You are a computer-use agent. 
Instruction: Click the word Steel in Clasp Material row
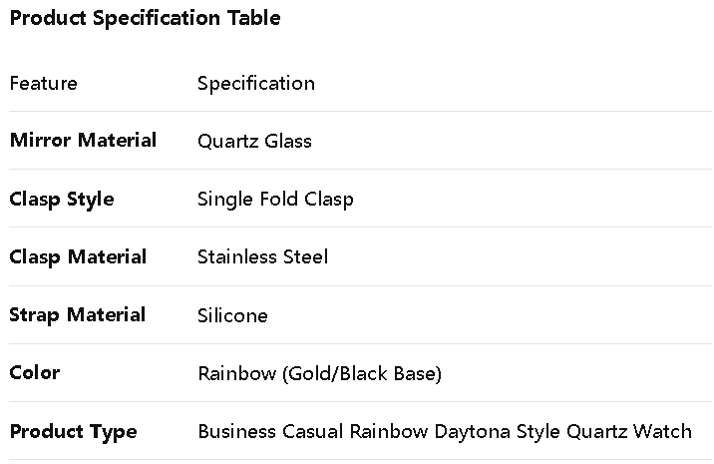coord(304,256)
